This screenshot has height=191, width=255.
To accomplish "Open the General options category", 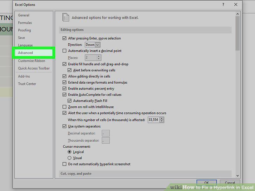I will pos(24,15).
